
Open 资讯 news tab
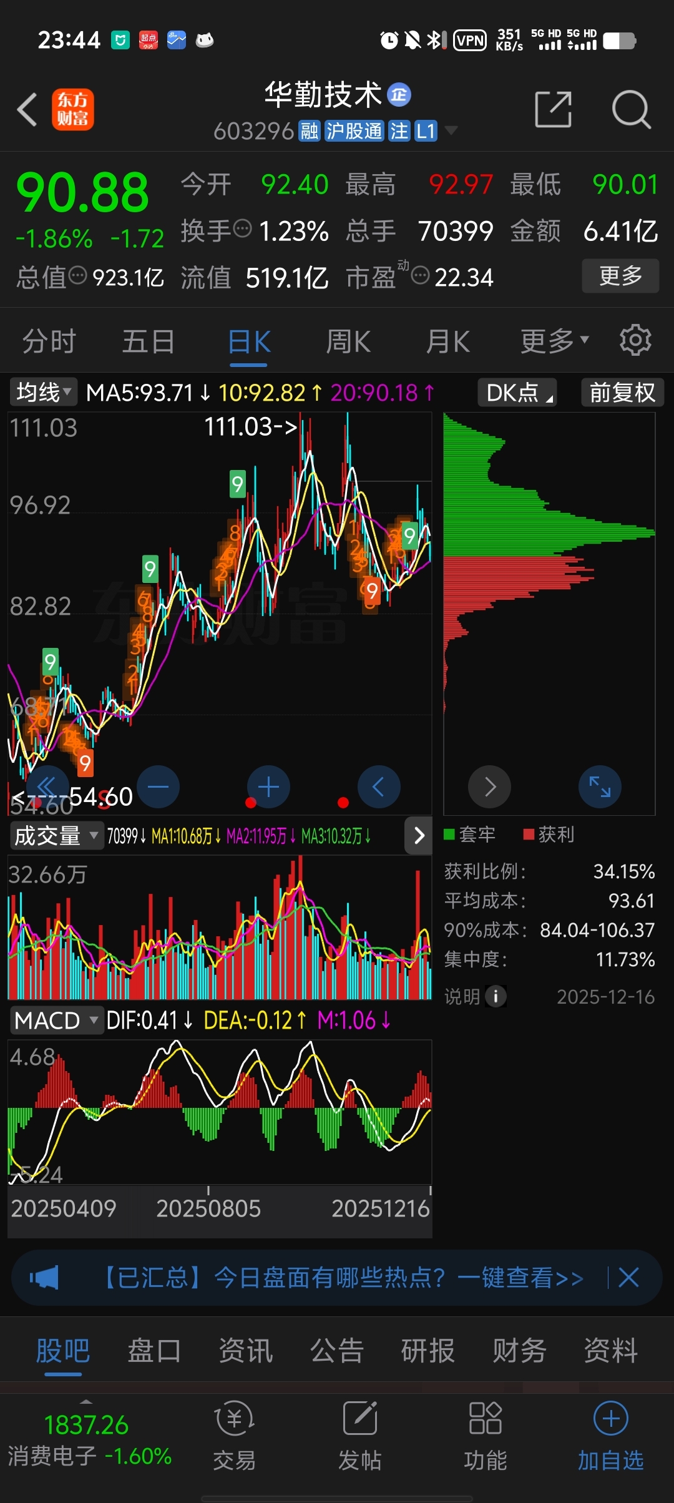pyautogui.click(x=245, y=1351)
